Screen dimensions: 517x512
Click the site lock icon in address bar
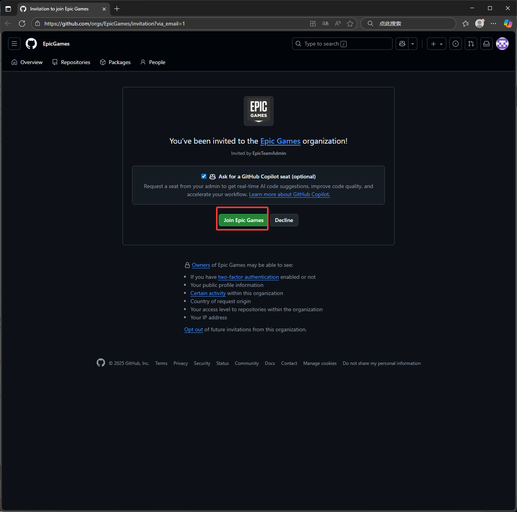click(37, 24)
